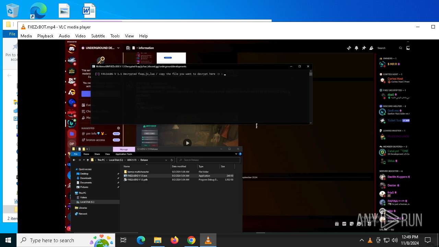Launch Firefox from the taskbar
The width and height of the screenshot is (439, 247).
[174, 240]
